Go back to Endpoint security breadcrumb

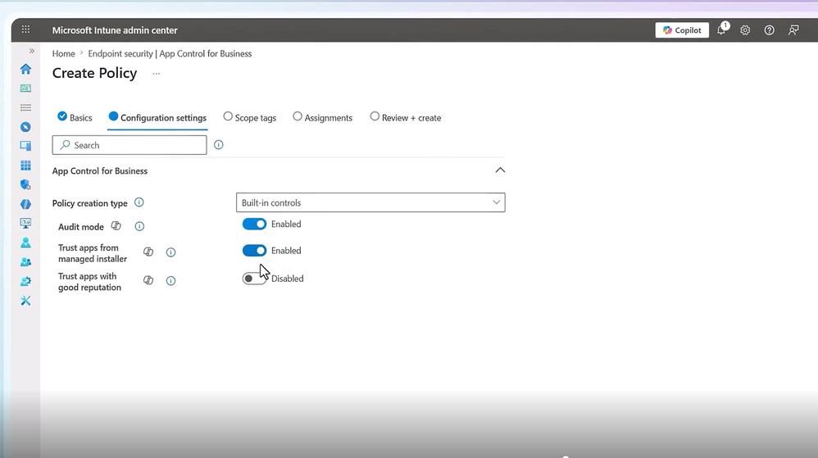170,54
